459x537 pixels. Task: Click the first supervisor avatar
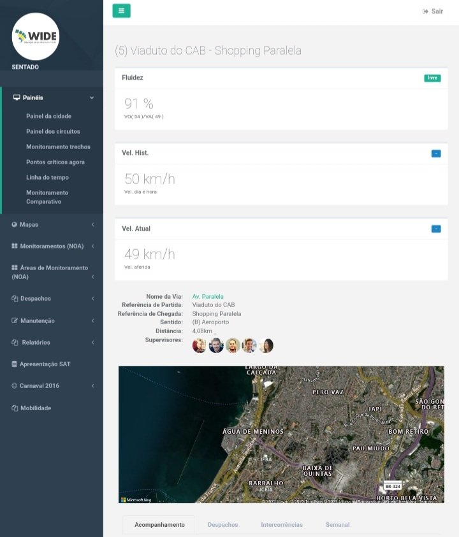[199, 345]
